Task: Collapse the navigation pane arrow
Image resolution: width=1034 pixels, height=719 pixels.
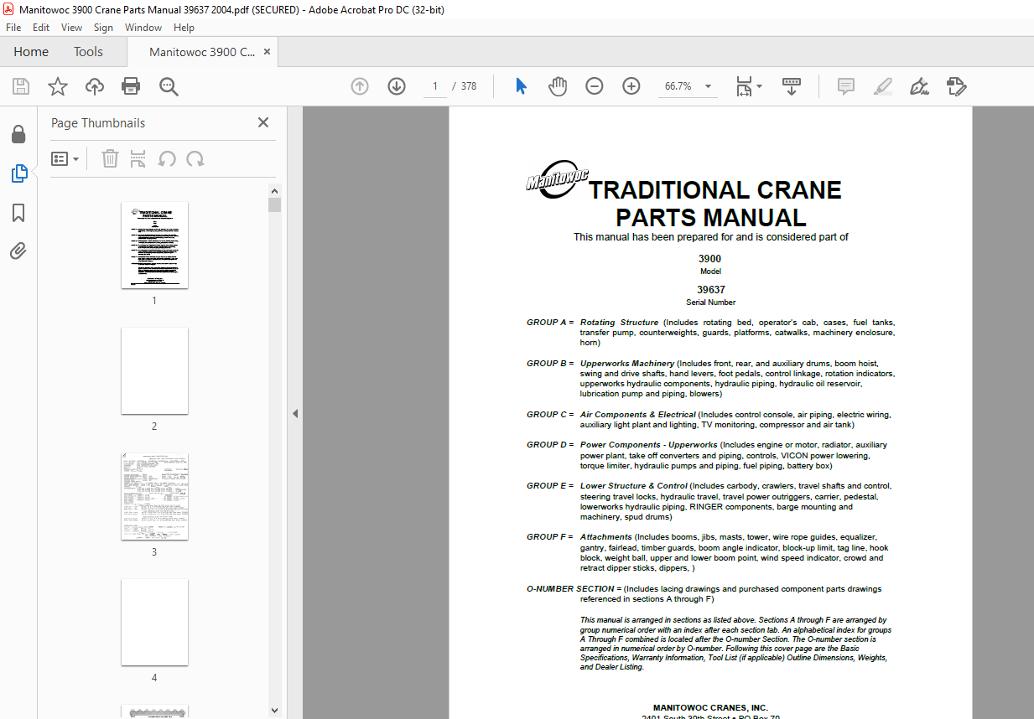Action: [294, 413]
